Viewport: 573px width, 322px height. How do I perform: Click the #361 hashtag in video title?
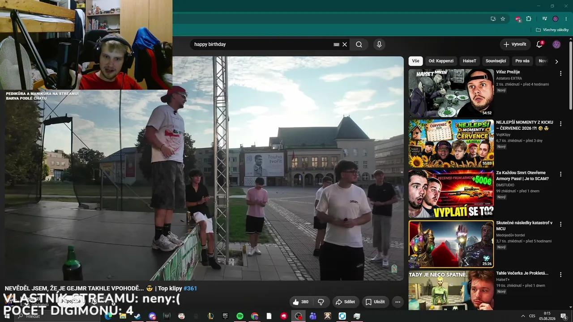[x=190, y=288]
